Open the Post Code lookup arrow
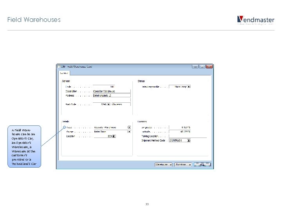The height and width of the screenshot is (211, 282). pos(108,104)
